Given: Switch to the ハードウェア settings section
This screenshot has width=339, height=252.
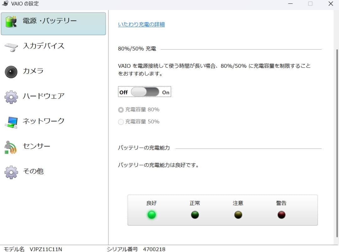Looking at the screenshot, I should click(x=44, y=96).
